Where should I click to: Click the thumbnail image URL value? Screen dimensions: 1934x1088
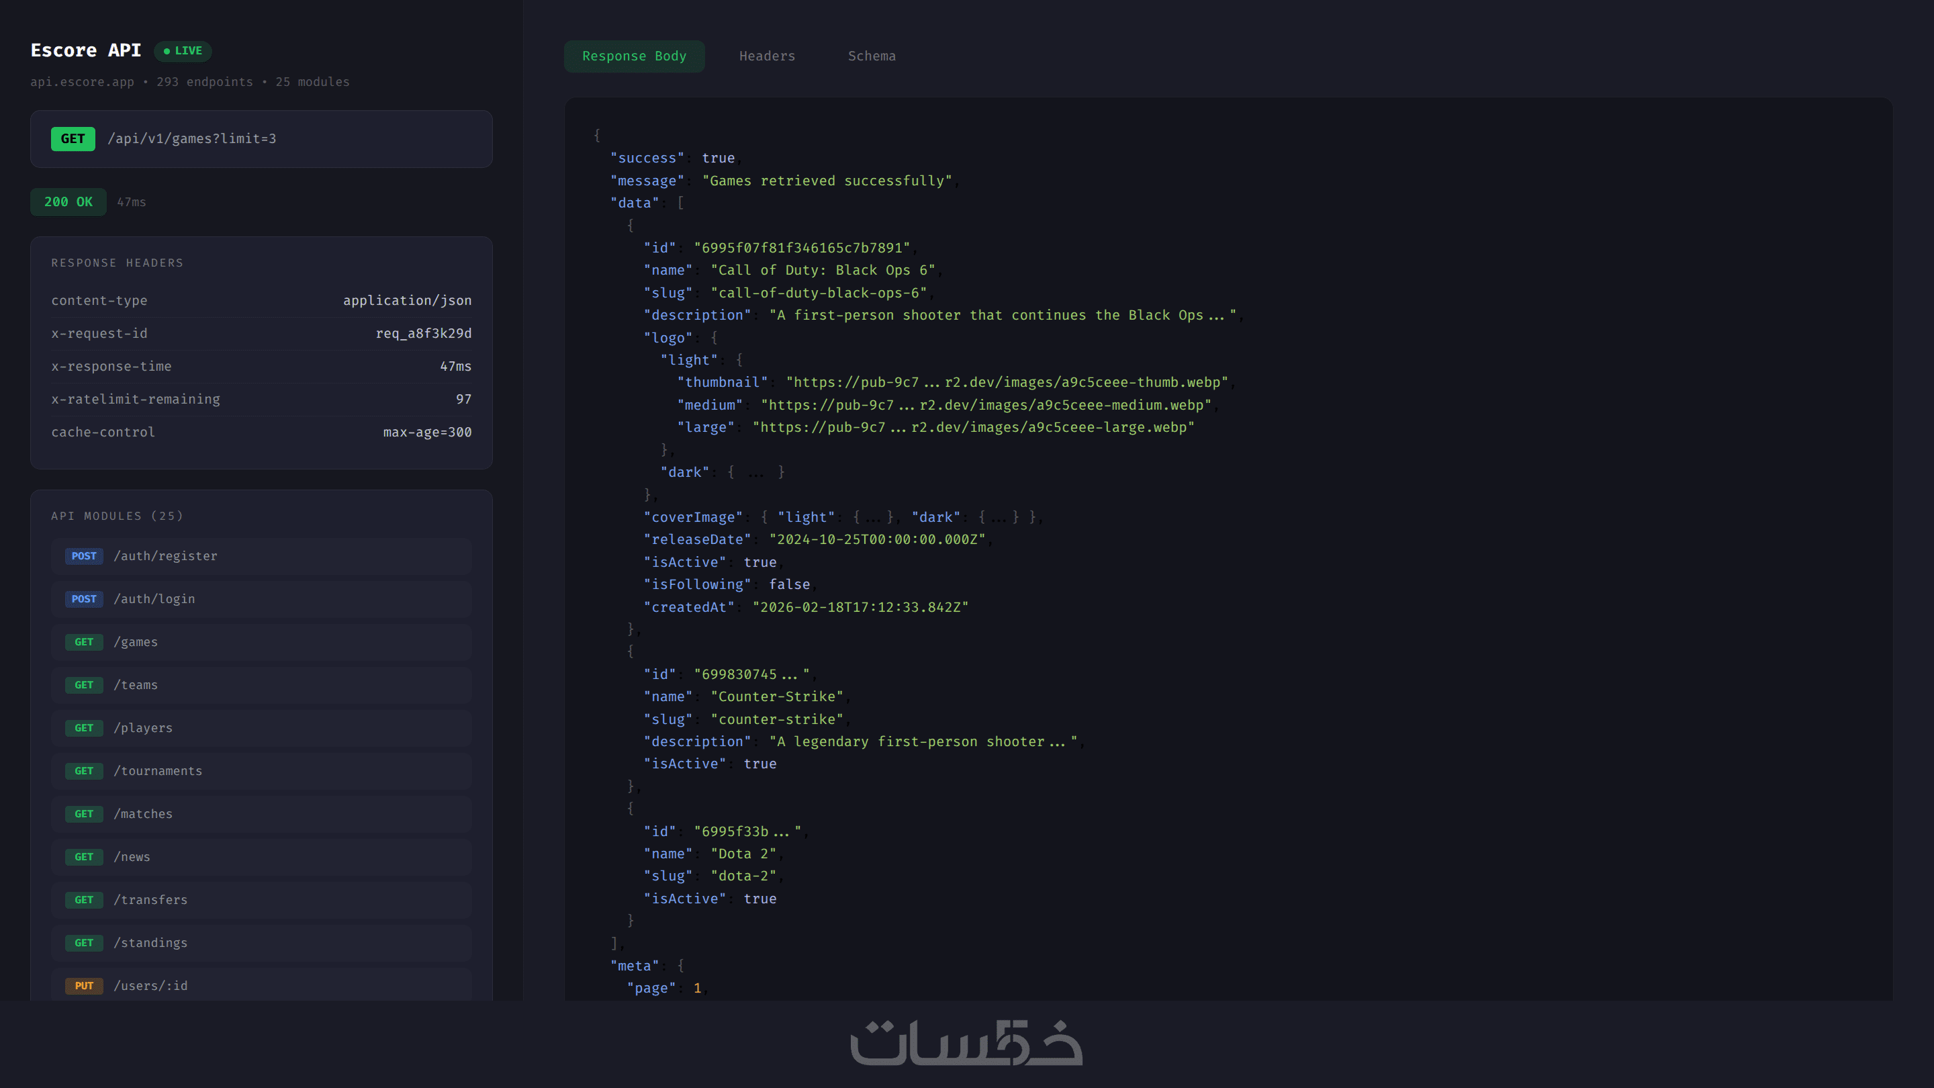pyautogui.click(x=1006, y=382)
